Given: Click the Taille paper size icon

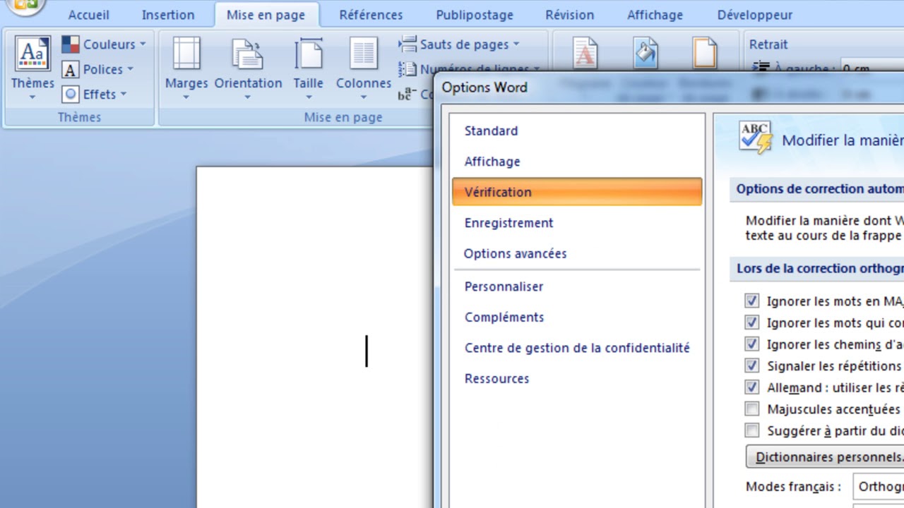Looking at the screenshot, I should (309, 54).
